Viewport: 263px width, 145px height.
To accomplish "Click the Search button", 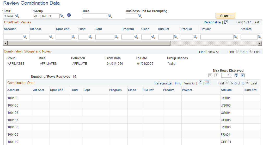I will coord(225,16).
